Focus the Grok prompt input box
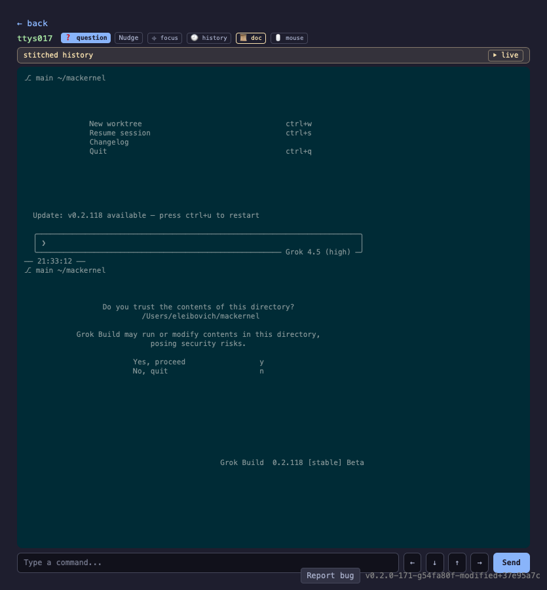The width and height of the screenshot is (547, 590). point(198,243)
